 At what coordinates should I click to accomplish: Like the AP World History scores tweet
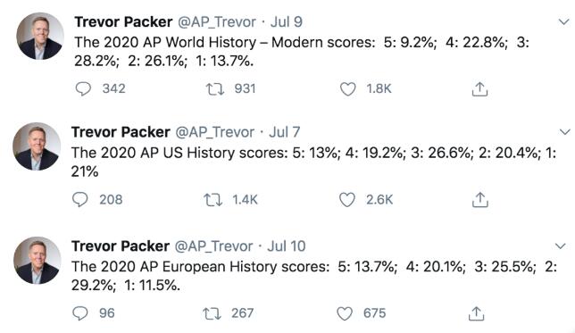(347, 89)
